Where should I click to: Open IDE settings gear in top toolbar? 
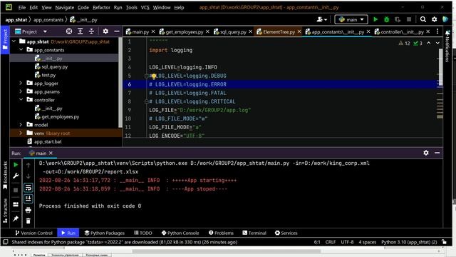point(434,19)
